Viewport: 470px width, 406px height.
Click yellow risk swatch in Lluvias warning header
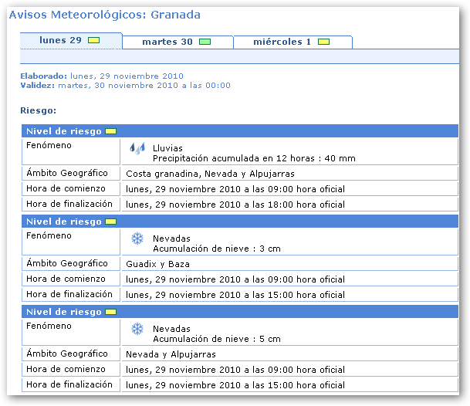(x=110, y=131)
